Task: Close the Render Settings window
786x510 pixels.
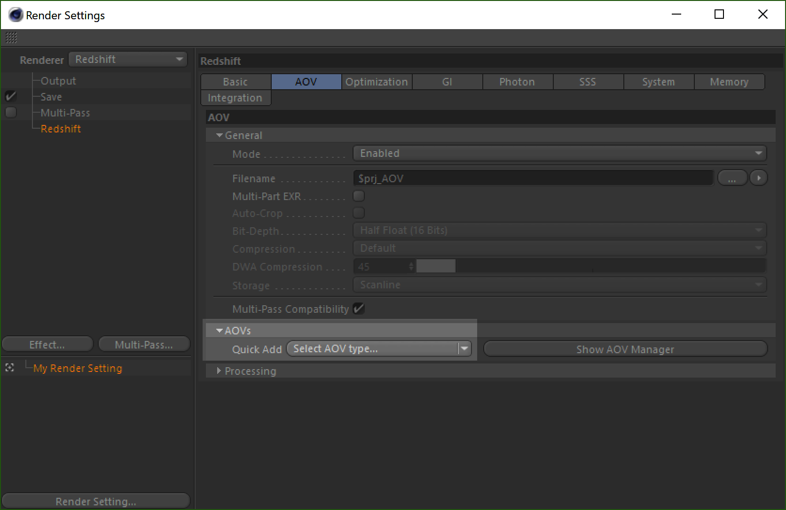Action: click(763, 15)
